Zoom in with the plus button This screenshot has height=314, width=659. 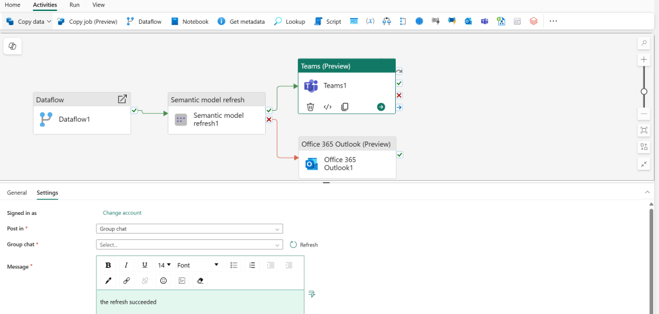[x=644, y=60]
